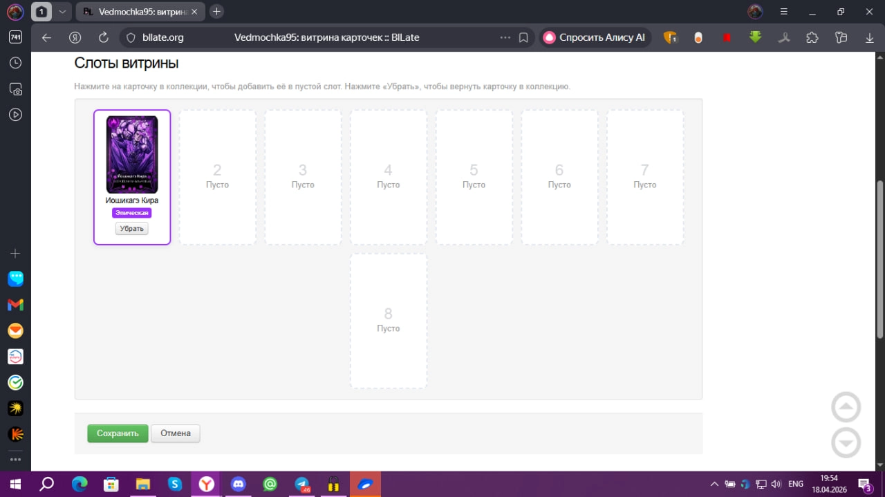This screenshot has height=497, width=885.
Task: Open browsing history clock icon in sidebar
Action: tap(15, 63)
